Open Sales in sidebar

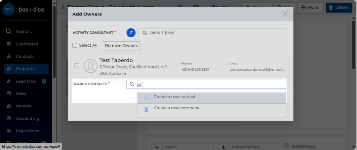pos(21,94)
